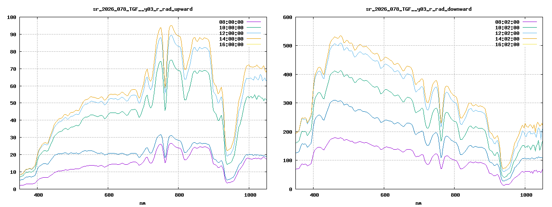Click the sr_2026_078_TGF__y03_r_rad_downward chart title
The width and height of the screenshot is (552, 207).
tap(419, 9)
